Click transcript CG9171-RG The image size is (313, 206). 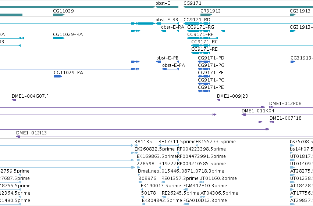tap(200, 27)
